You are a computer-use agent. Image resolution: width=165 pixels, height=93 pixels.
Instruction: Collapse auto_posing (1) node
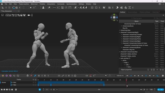[119, 58]
